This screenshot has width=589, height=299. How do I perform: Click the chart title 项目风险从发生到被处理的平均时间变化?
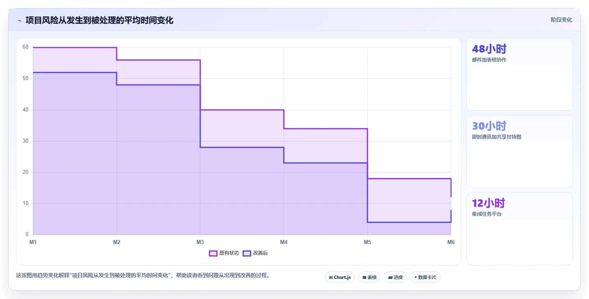[x=99, y=20]
